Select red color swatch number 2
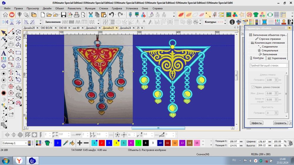 (102, 143)
